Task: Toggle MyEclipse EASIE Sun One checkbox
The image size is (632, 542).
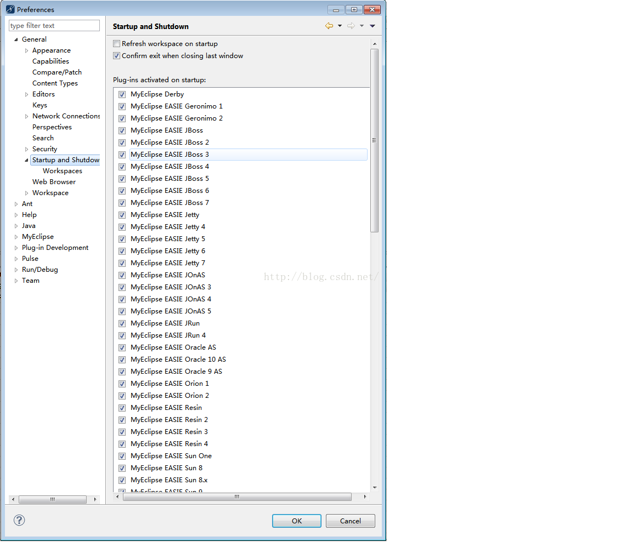Action: (122, 456)
